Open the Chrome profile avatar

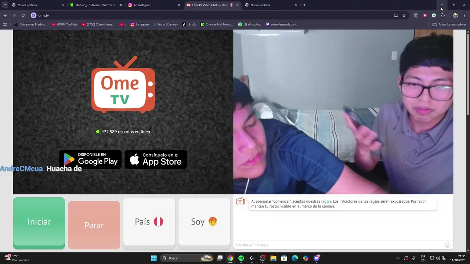coord(456,15)
